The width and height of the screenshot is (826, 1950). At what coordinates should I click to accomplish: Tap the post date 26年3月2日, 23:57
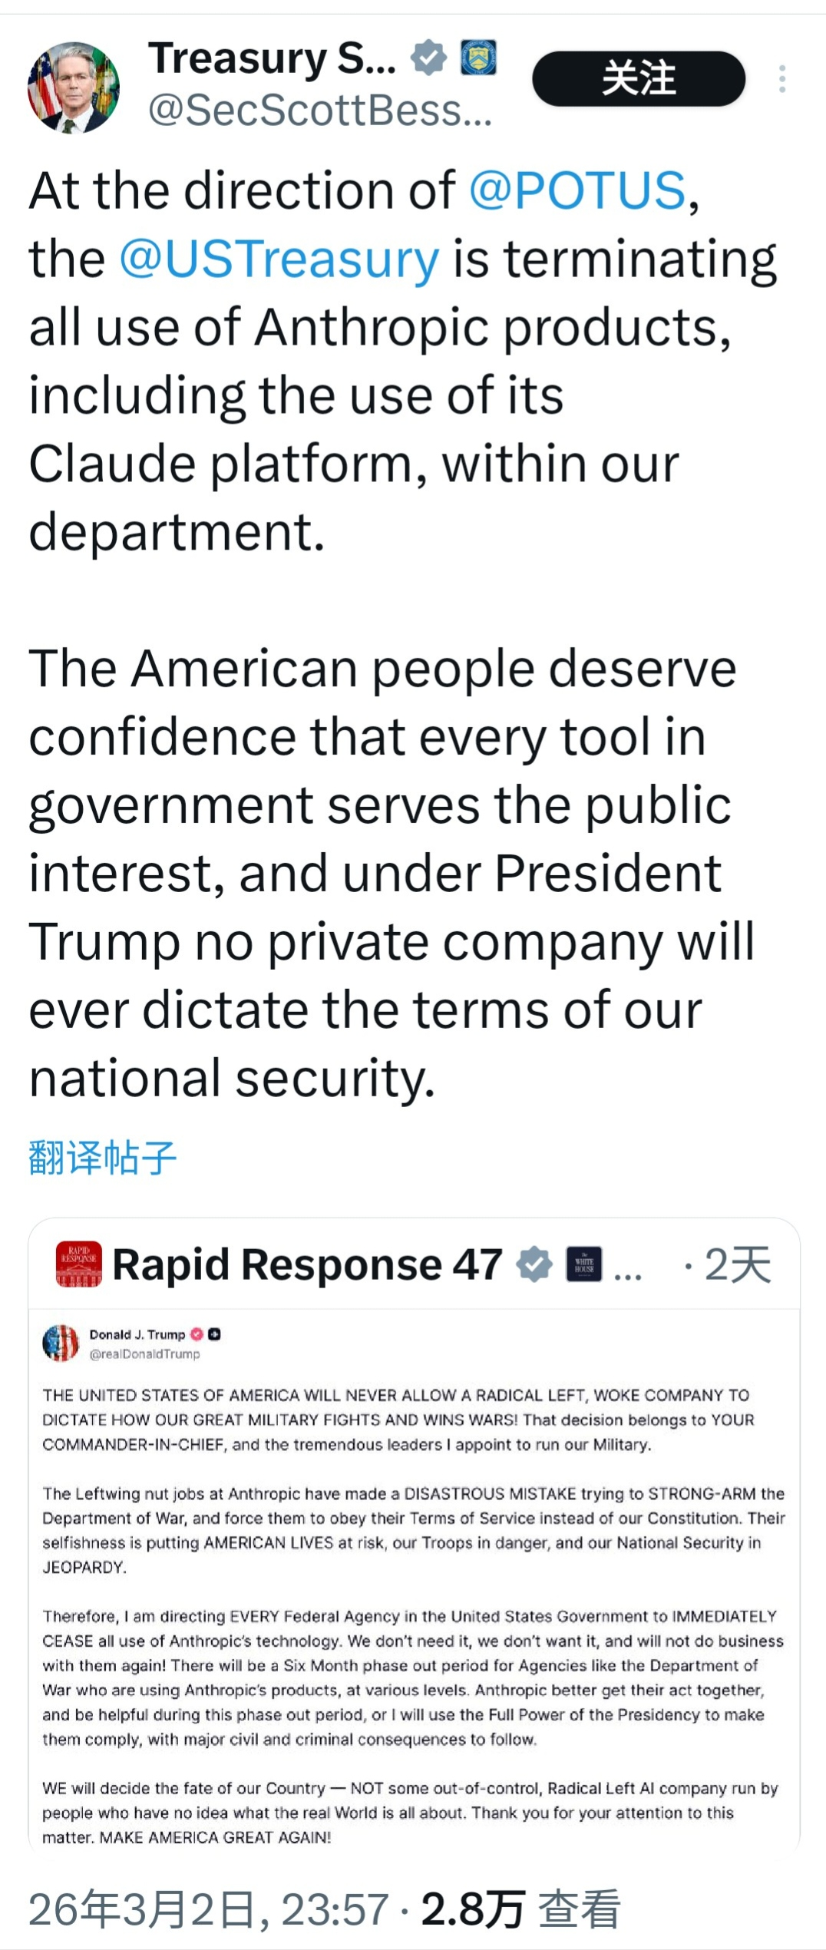click(x=209, y=1909)
